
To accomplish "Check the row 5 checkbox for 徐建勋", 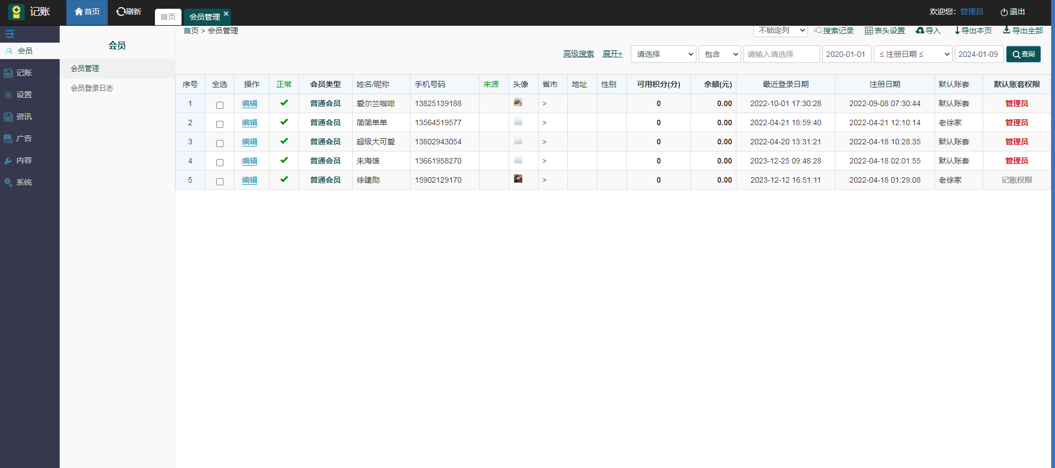I will click(x=220, y=182).
